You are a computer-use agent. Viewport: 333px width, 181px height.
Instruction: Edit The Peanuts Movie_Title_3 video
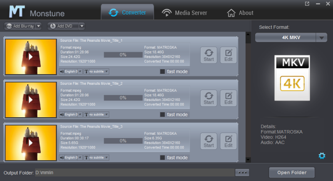pos(228,141)
